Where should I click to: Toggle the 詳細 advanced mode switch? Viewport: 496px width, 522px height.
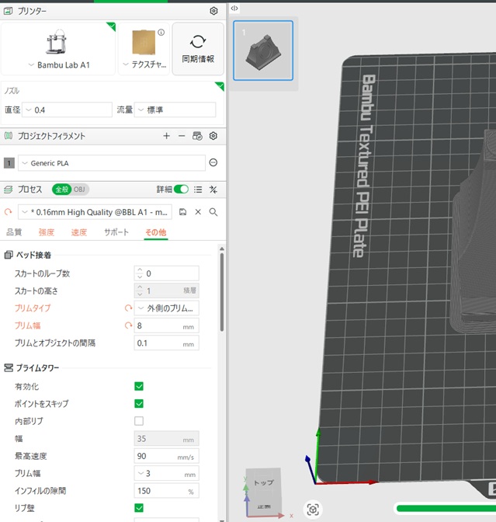pyautogui.click(x=182, y=189)
